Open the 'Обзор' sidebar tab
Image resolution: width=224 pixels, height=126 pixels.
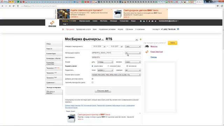coord(54,44)
